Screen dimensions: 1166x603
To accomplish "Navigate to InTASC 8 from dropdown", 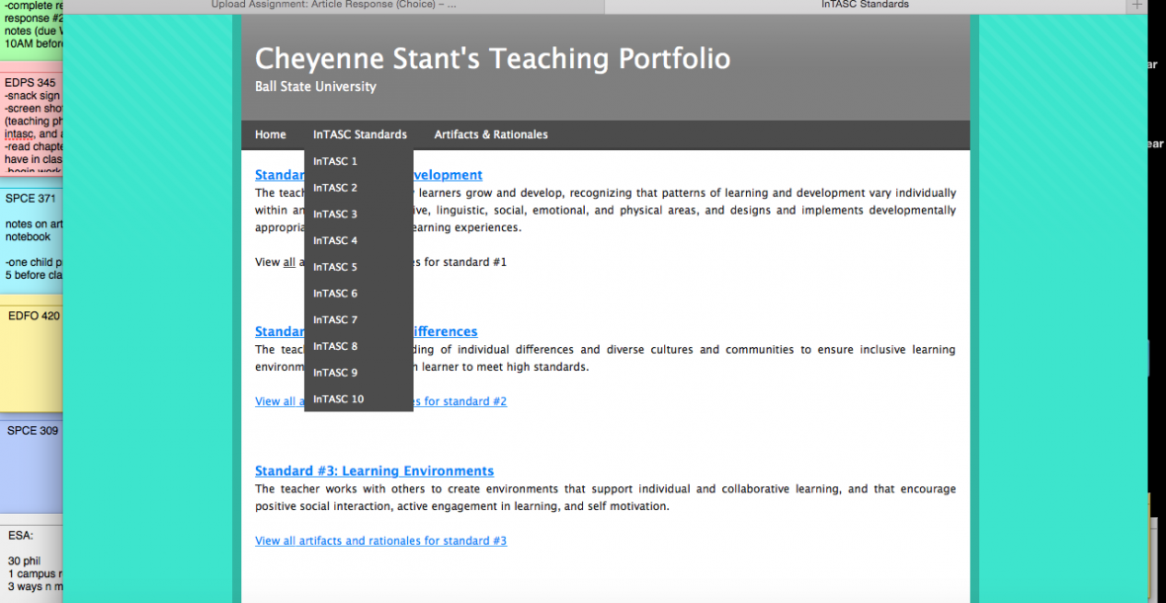I will pyautogui.click(x=336, y=347).
